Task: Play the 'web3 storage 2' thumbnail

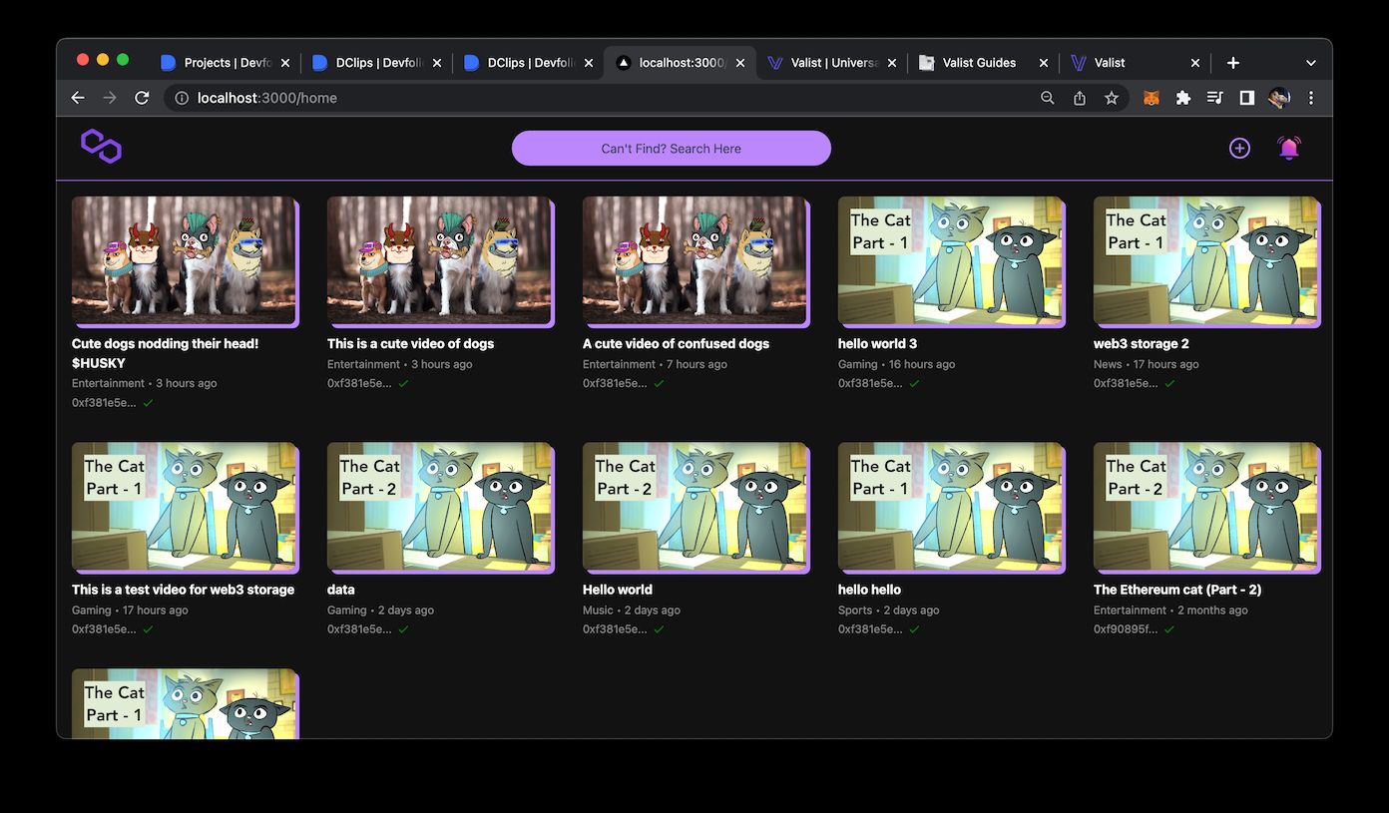Action: coord(1205,260)
